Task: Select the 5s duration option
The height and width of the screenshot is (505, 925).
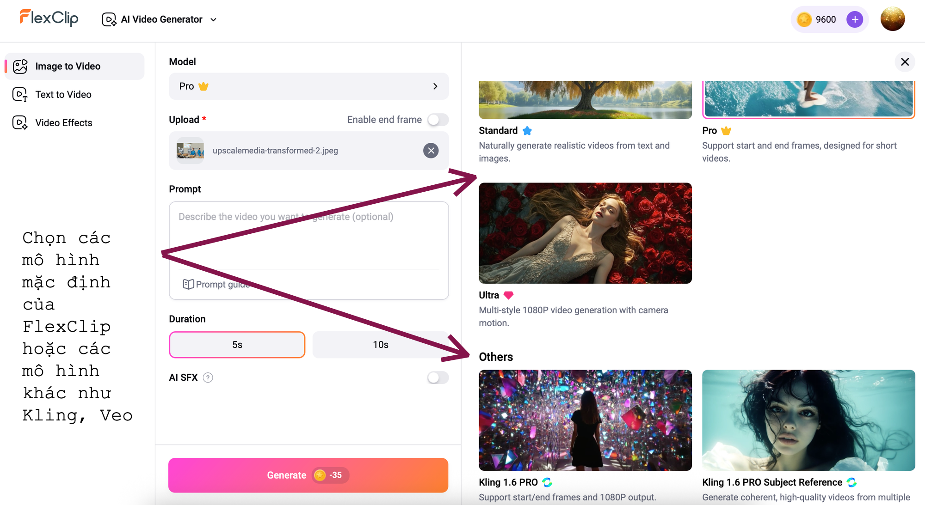Action: click(x=237, y=345)
